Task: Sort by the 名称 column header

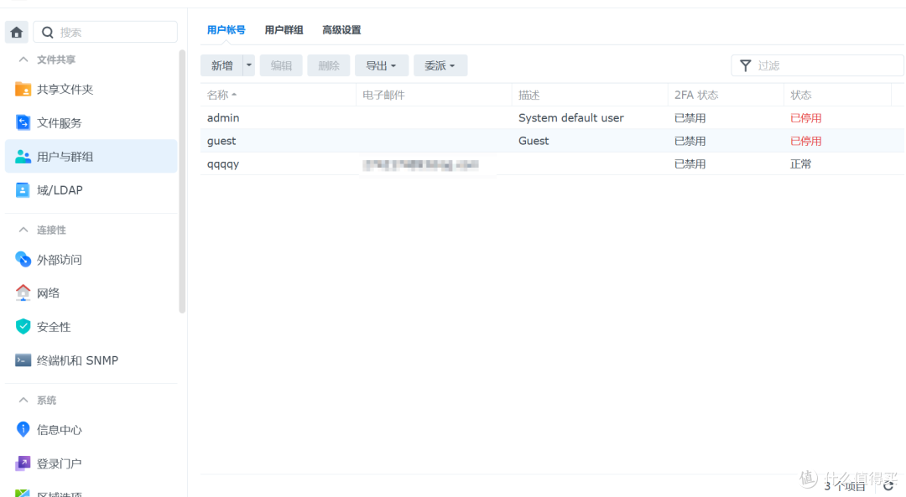Action: point(278,95)
